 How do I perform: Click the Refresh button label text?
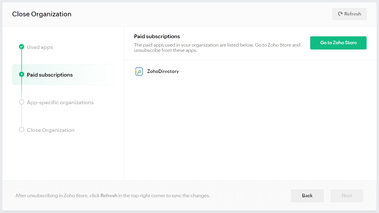click(353, 14)
